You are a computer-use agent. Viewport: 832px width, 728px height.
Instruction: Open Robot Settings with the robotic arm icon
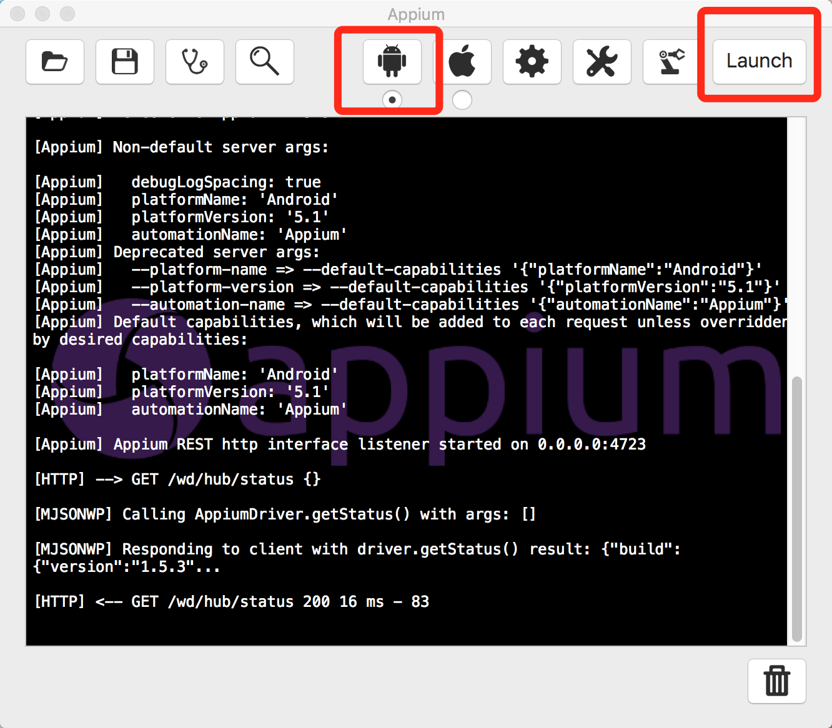671,62
